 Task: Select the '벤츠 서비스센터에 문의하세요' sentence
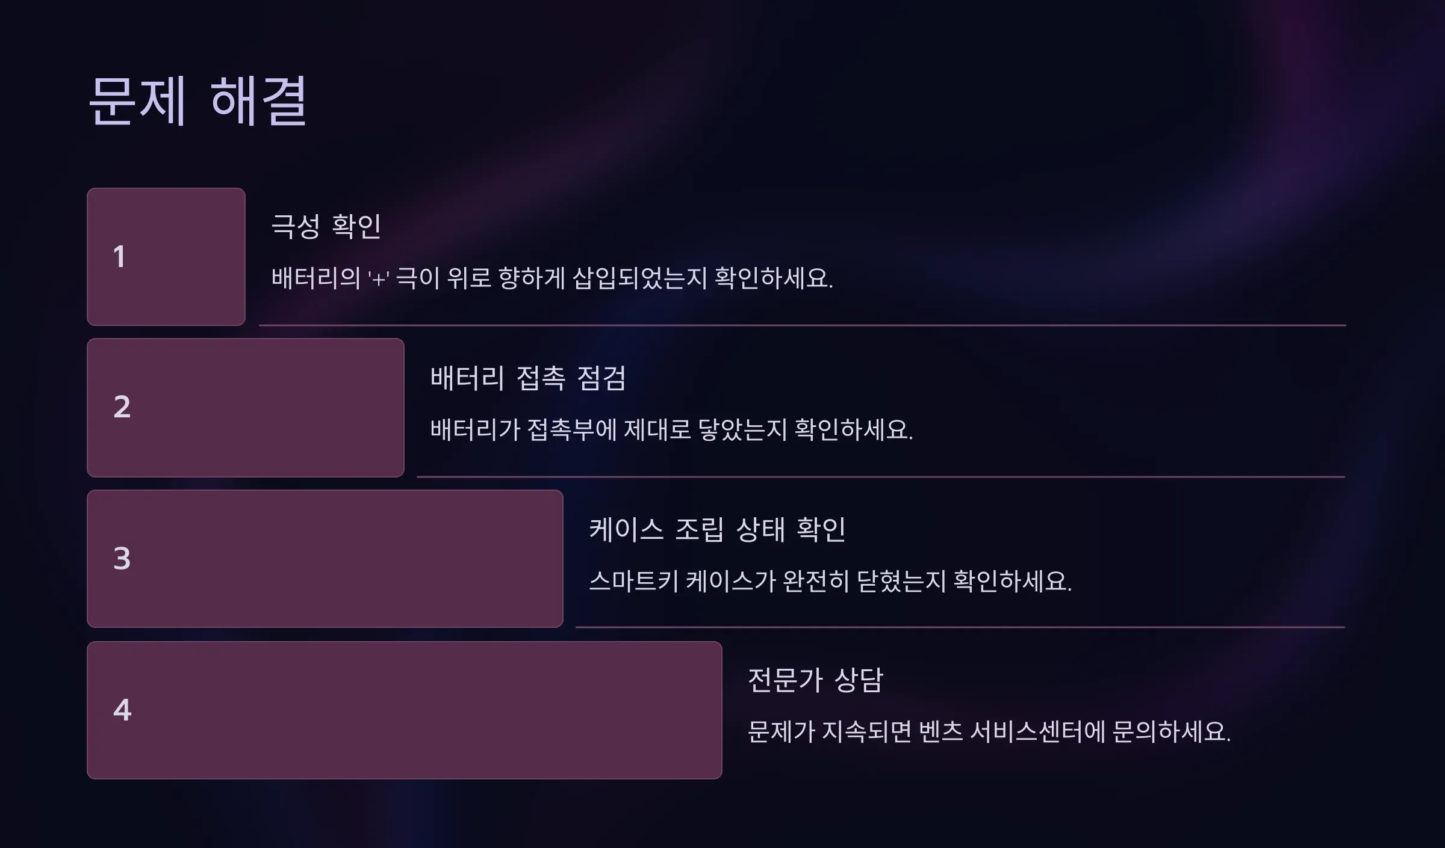[989, 733]
